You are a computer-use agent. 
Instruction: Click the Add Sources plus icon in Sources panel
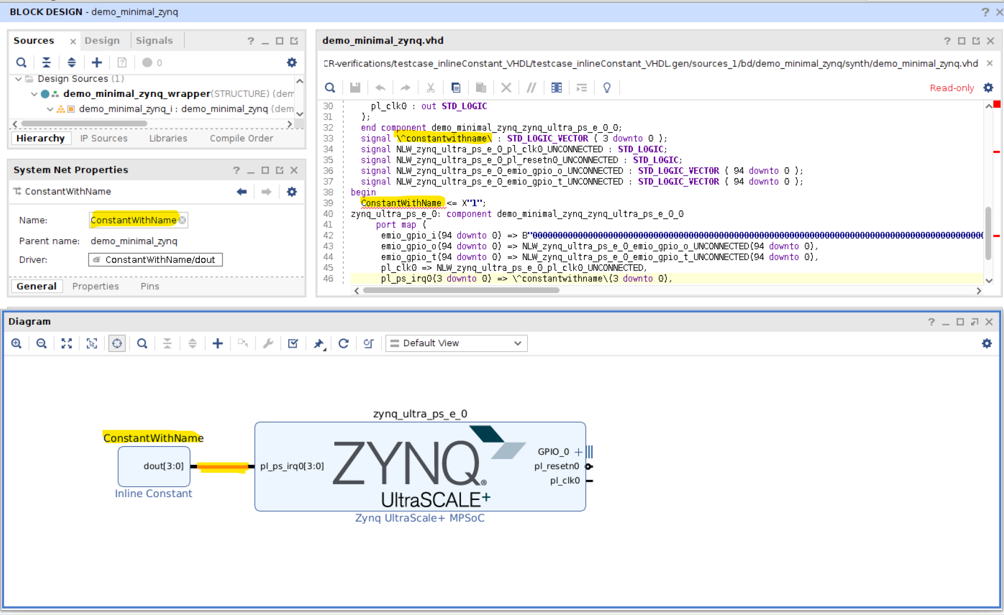coord(97,62)
